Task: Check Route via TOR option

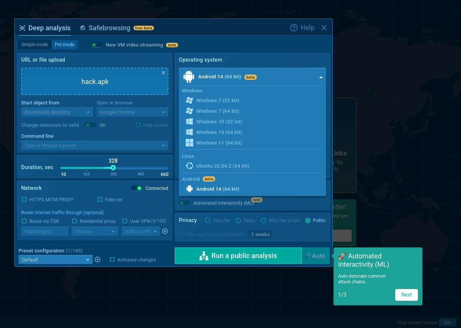Action: point(24,221)
